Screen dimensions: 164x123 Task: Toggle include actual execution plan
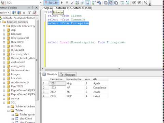(94, 3)
